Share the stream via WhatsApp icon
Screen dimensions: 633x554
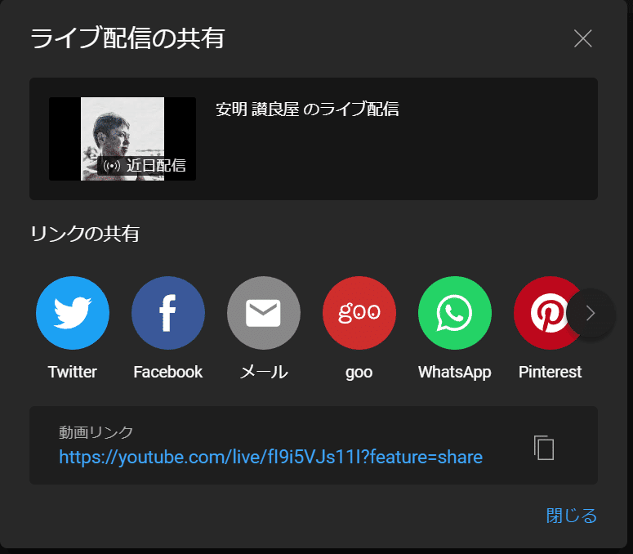455,313
